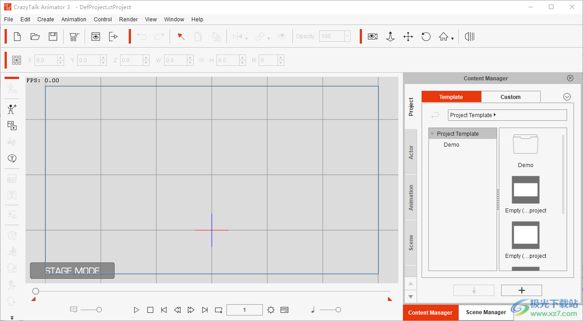Expand the Home camera view dropdown
583x321 pixels.
[x=452, y=39]
